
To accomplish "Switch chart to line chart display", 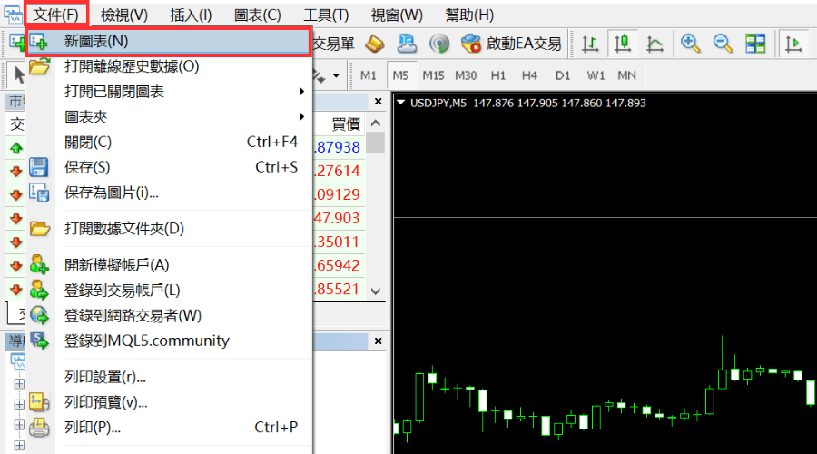I will [654, 44].
